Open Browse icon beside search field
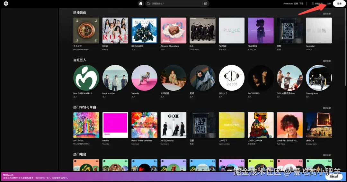This screenshot has width=347, height=182. [206, 4]
